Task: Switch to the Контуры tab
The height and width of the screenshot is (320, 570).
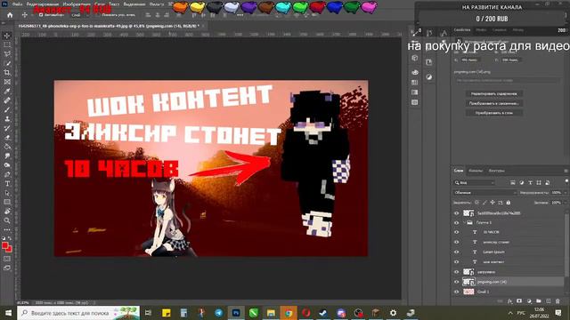Action: (497, 171)
